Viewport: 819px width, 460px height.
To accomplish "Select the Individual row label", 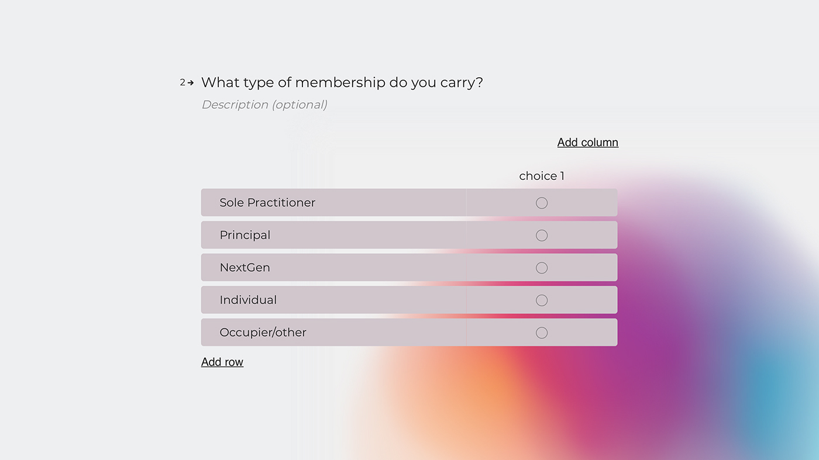I will coord(248,300).
